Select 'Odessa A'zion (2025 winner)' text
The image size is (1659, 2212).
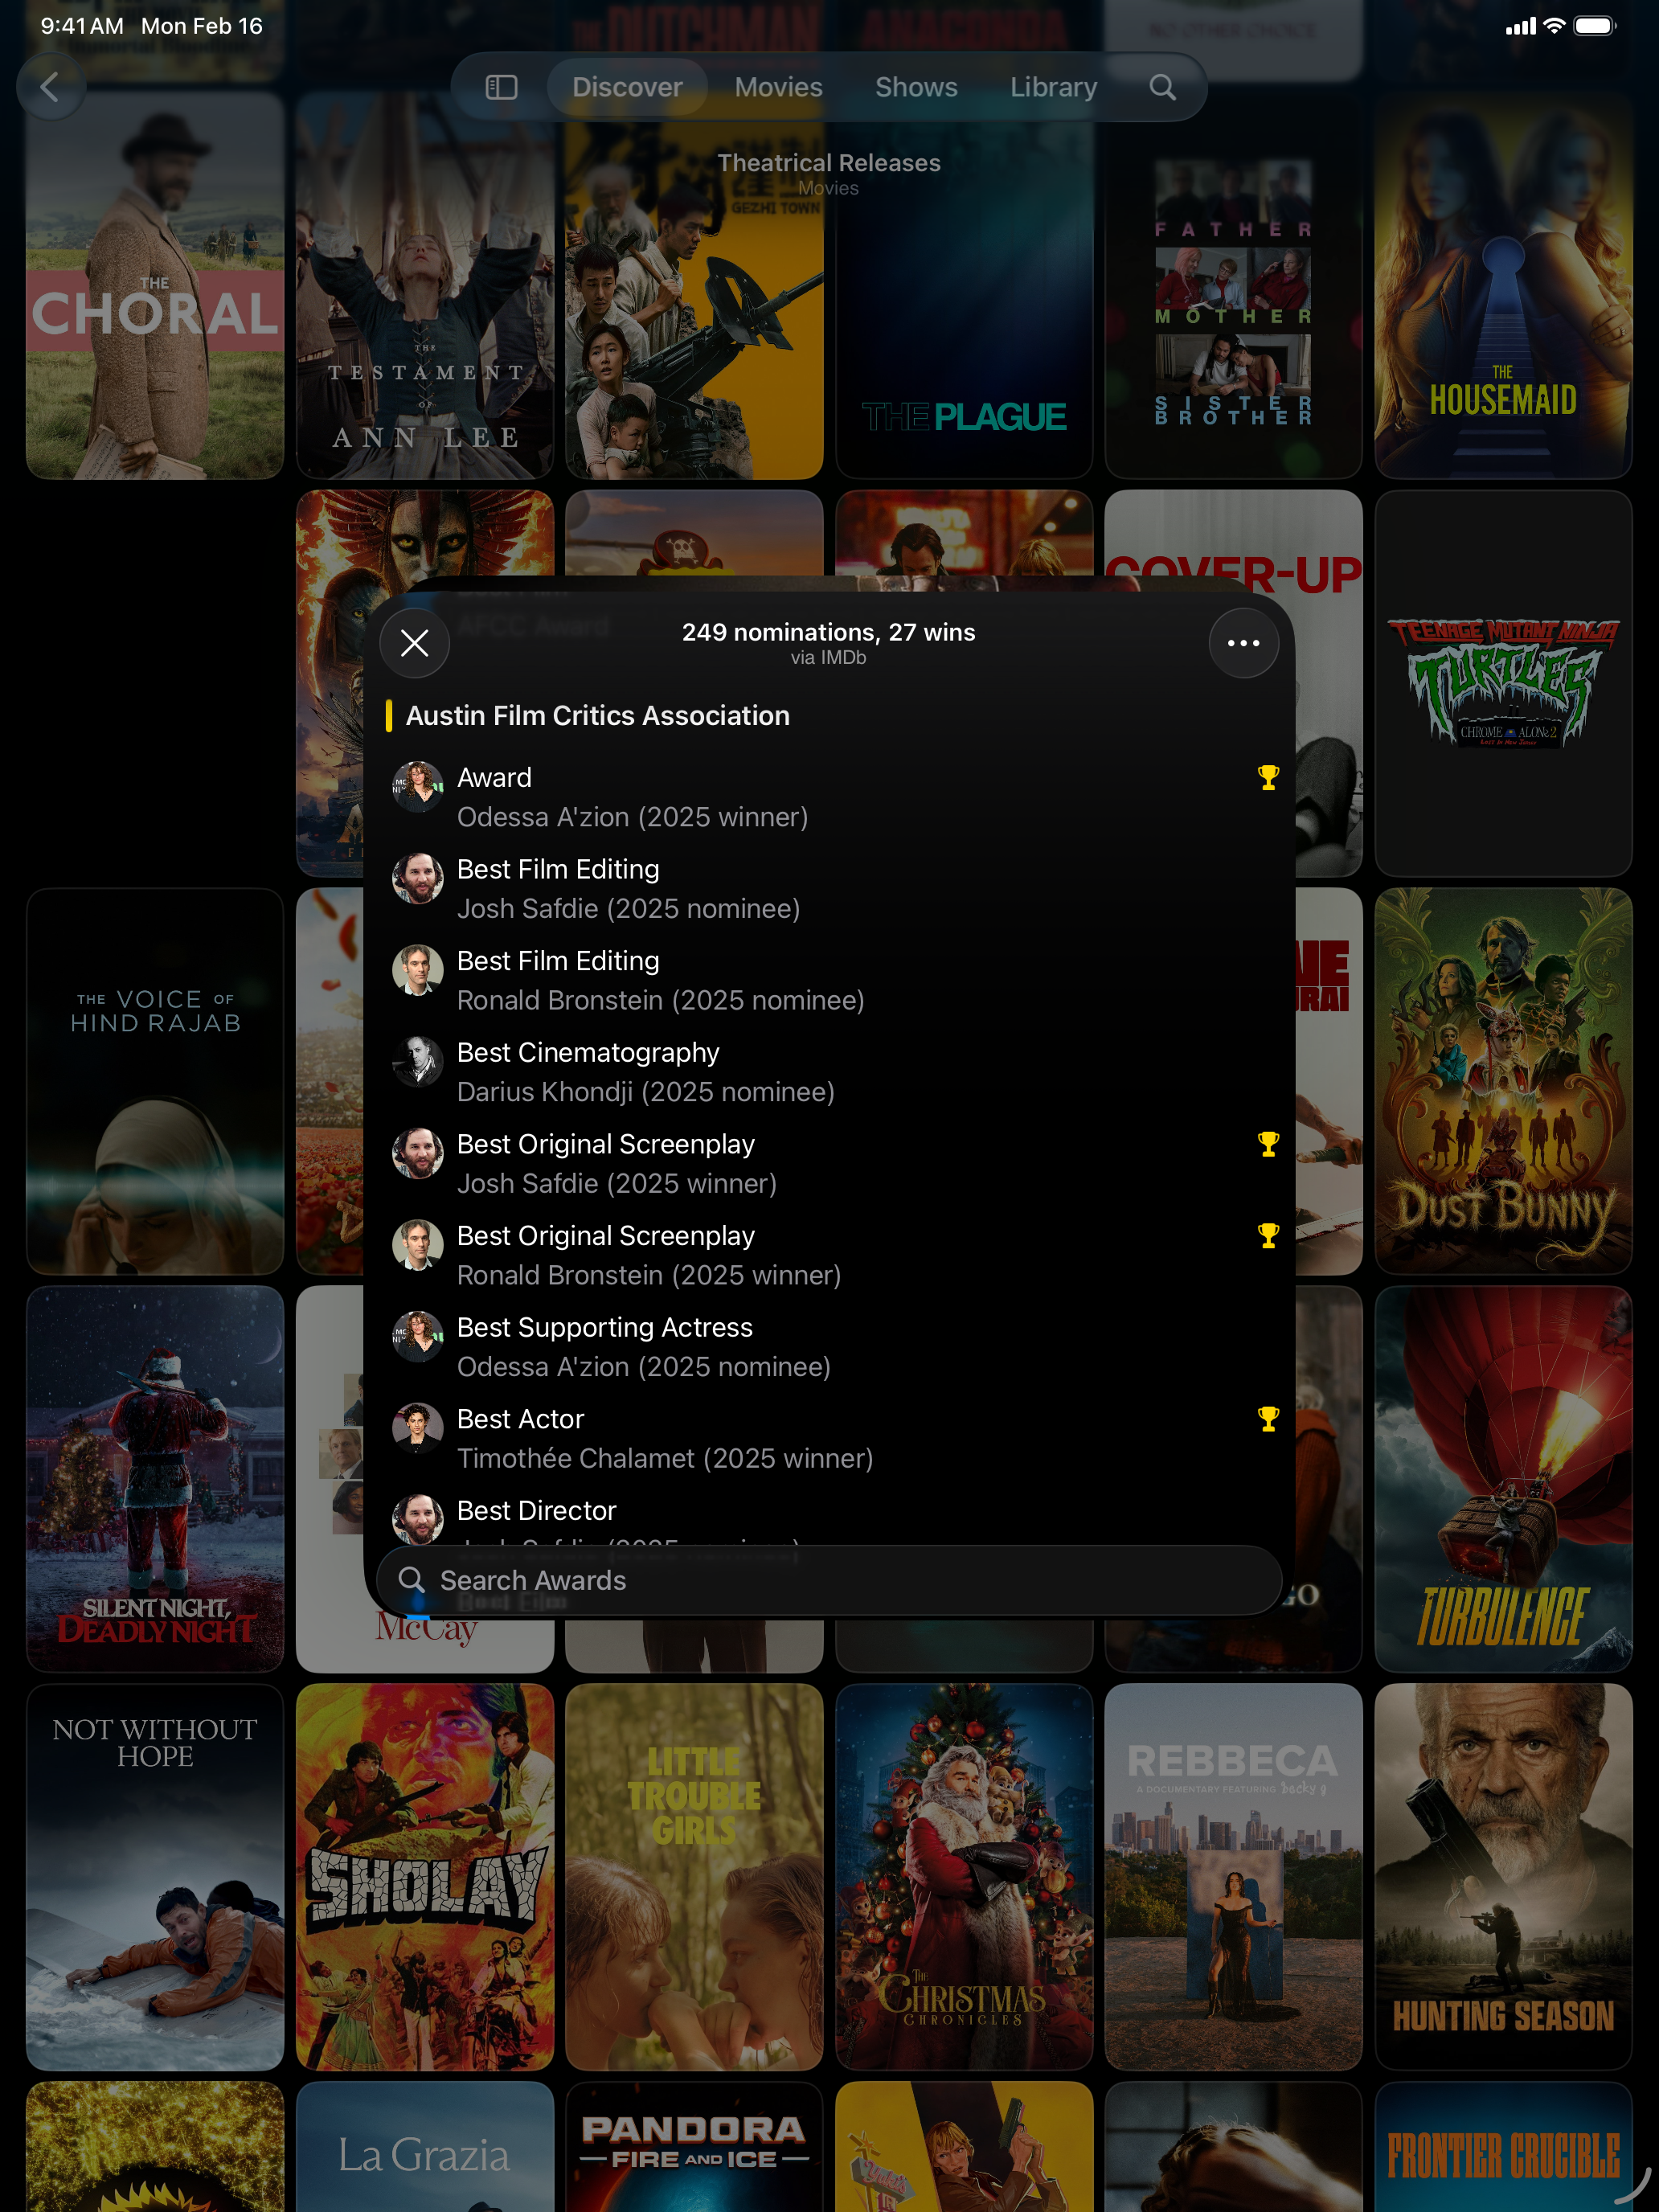click(x=632, y=817)
